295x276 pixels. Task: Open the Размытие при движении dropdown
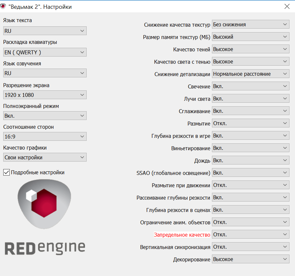point(251,185)
